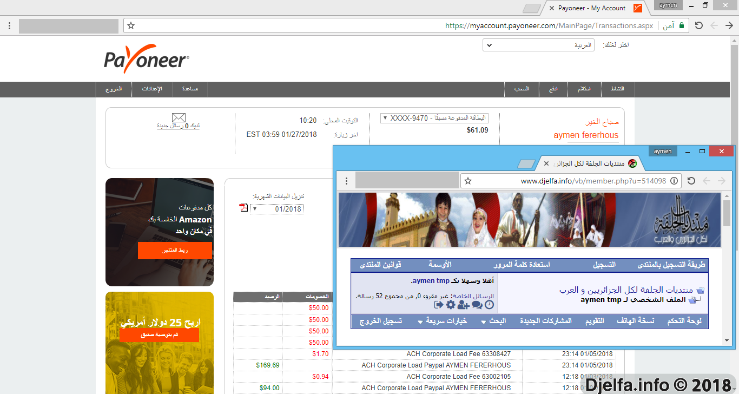Viewport: 739px width, 394px height.
Task: Open the language selection dropdown العربية
Action: (538, 45)
